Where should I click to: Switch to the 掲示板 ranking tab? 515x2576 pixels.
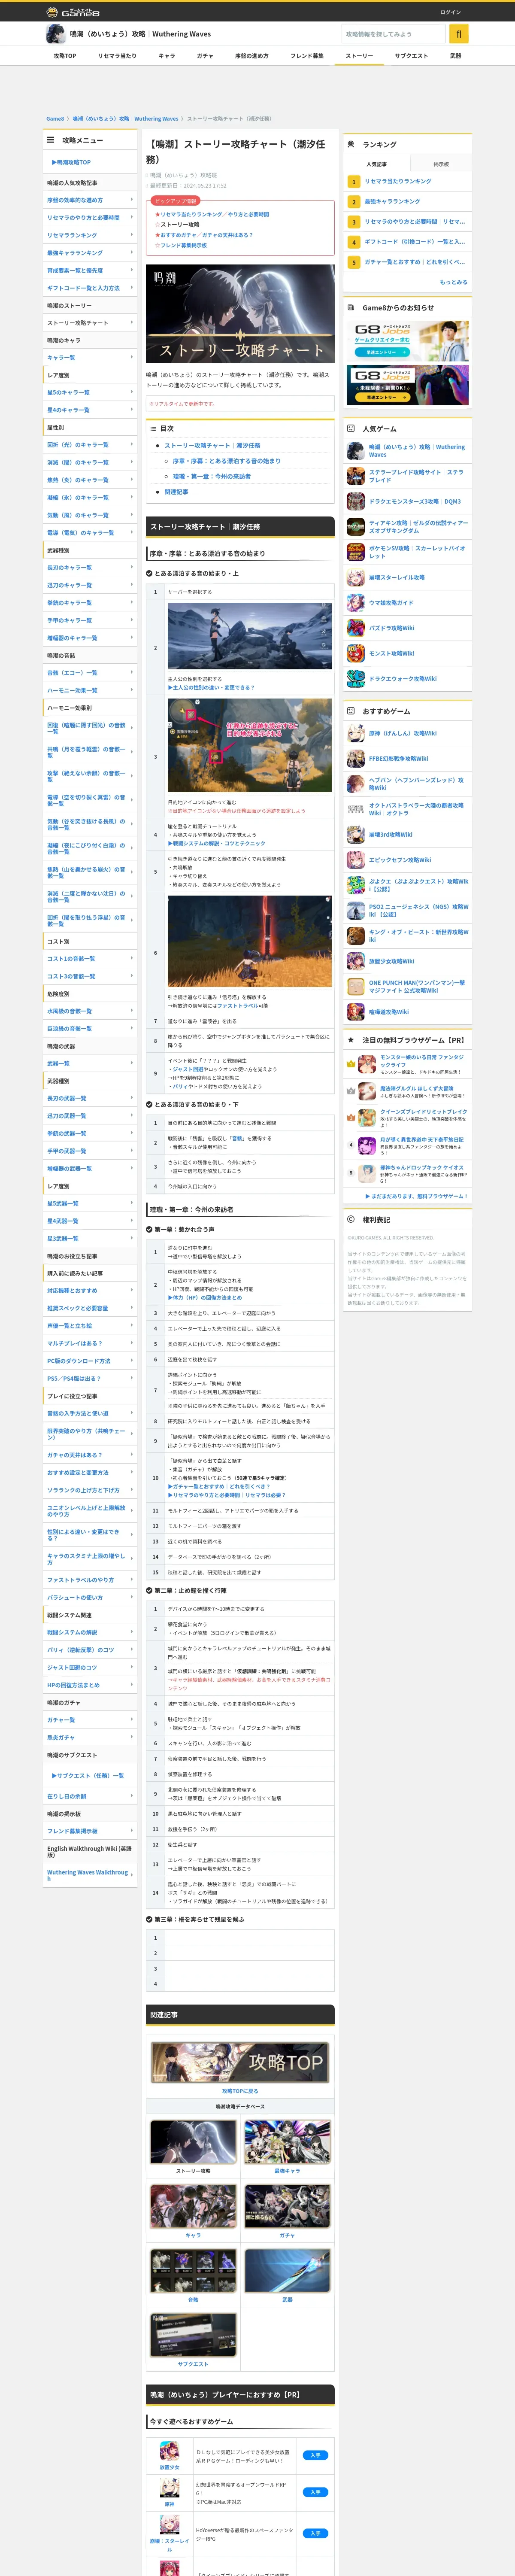441,164
